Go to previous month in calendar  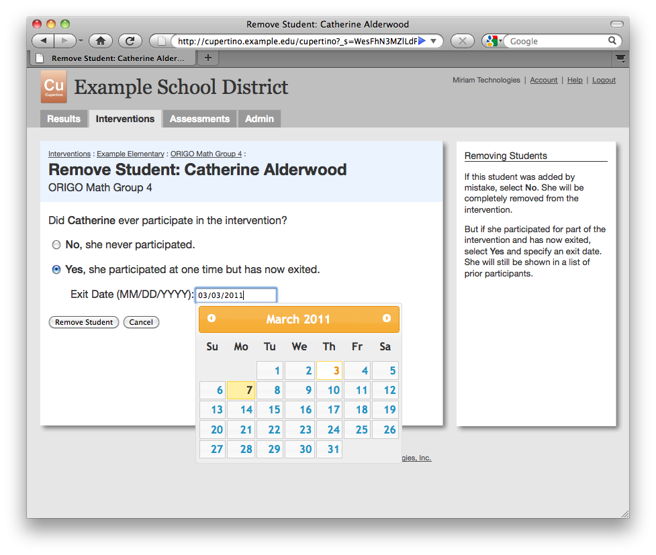click(212, 319)
